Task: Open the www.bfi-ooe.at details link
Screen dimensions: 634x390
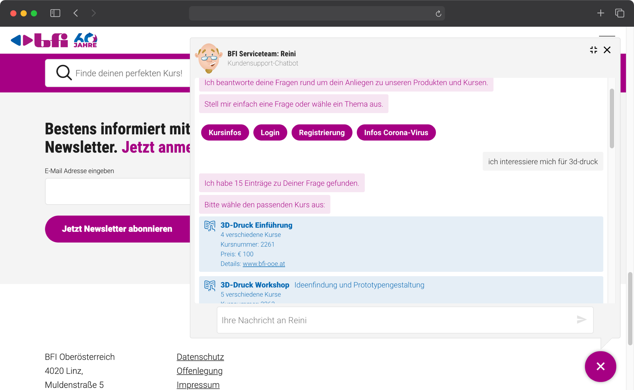Action: click(x=264, y=264)
